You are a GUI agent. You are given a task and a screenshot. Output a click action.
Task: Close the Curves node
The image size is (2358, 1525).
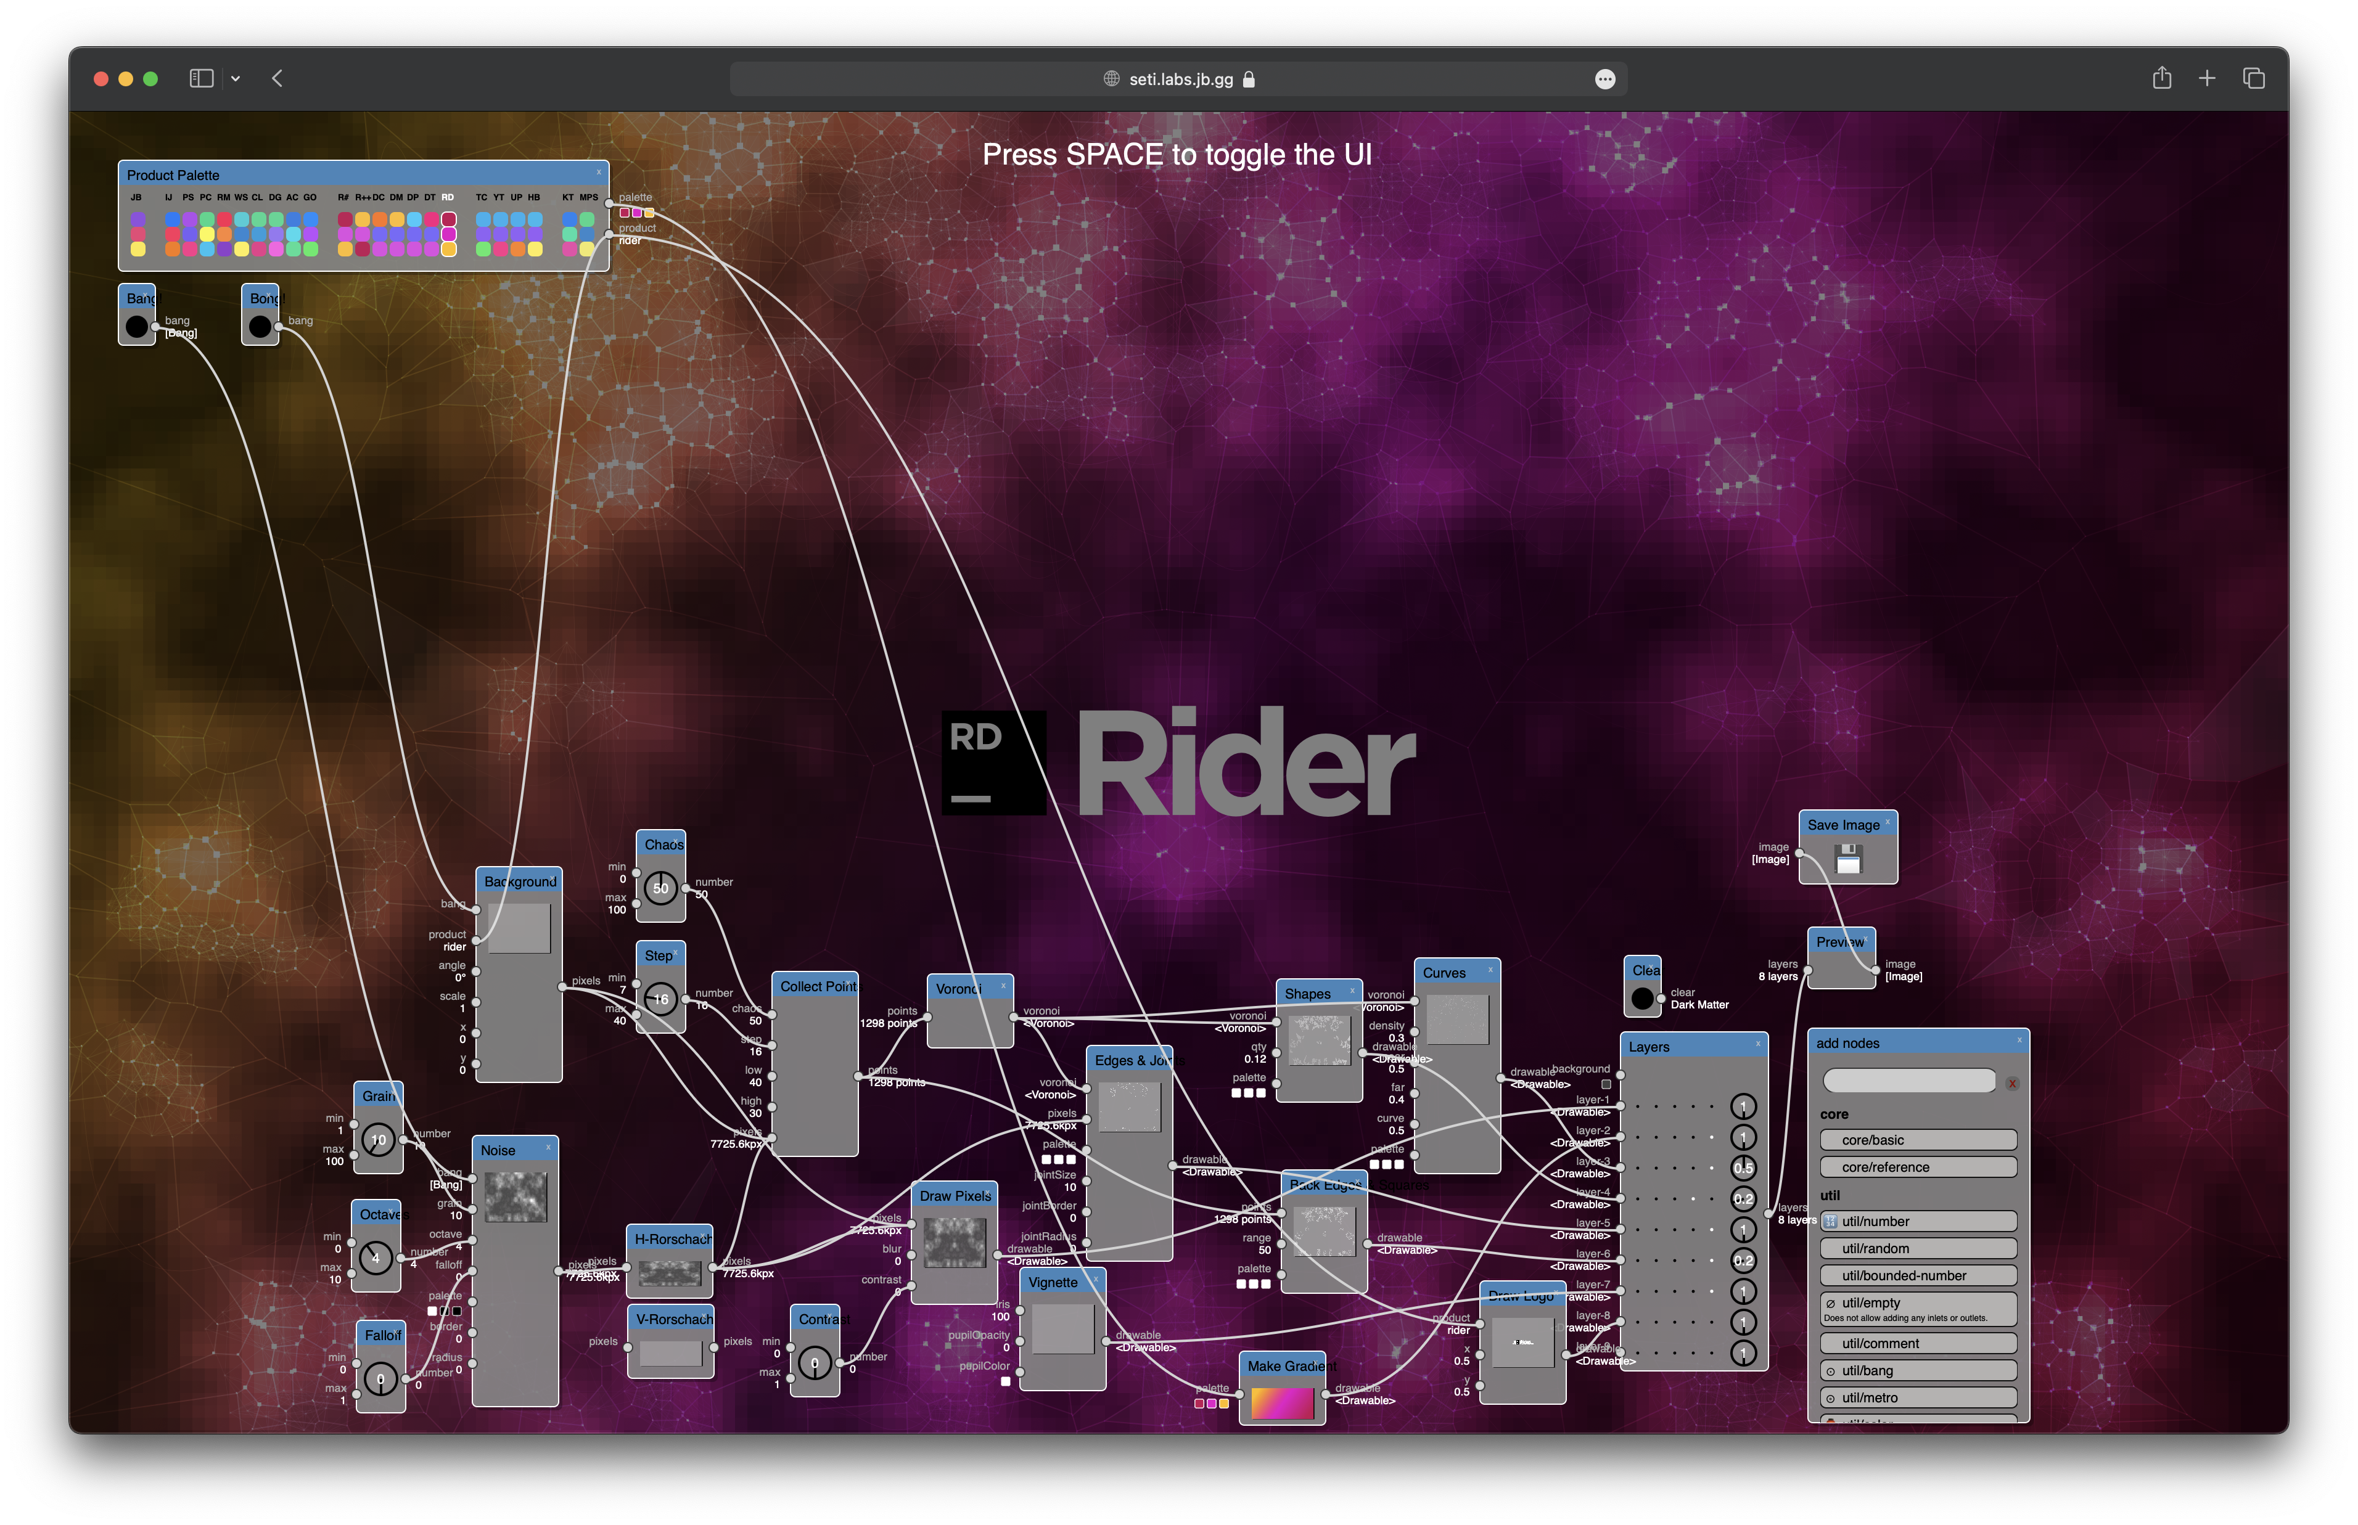tap(1490, 970)
